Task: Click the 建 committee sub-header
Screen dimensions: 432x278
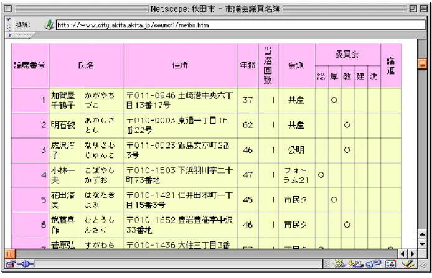Action: (360, 76)
